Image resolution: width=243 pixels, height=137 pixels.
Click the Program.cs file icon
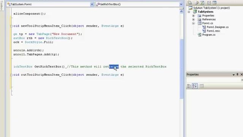pyautogui.click(x=199, y=35)
